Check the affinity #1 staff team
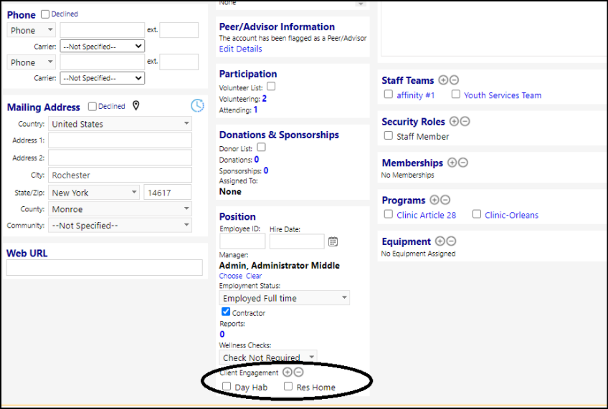This screenshot has width=608, height=409. coord(388,94)
